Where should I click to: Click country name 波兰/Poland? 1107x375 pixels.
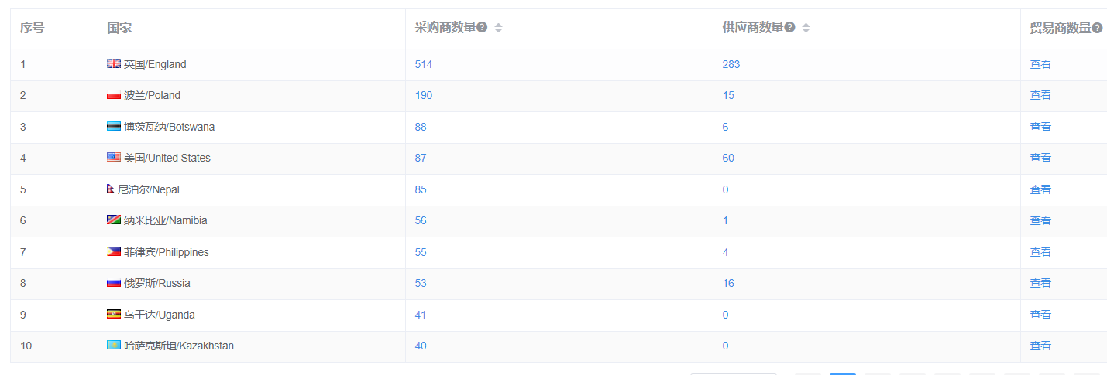click(152, 95)
